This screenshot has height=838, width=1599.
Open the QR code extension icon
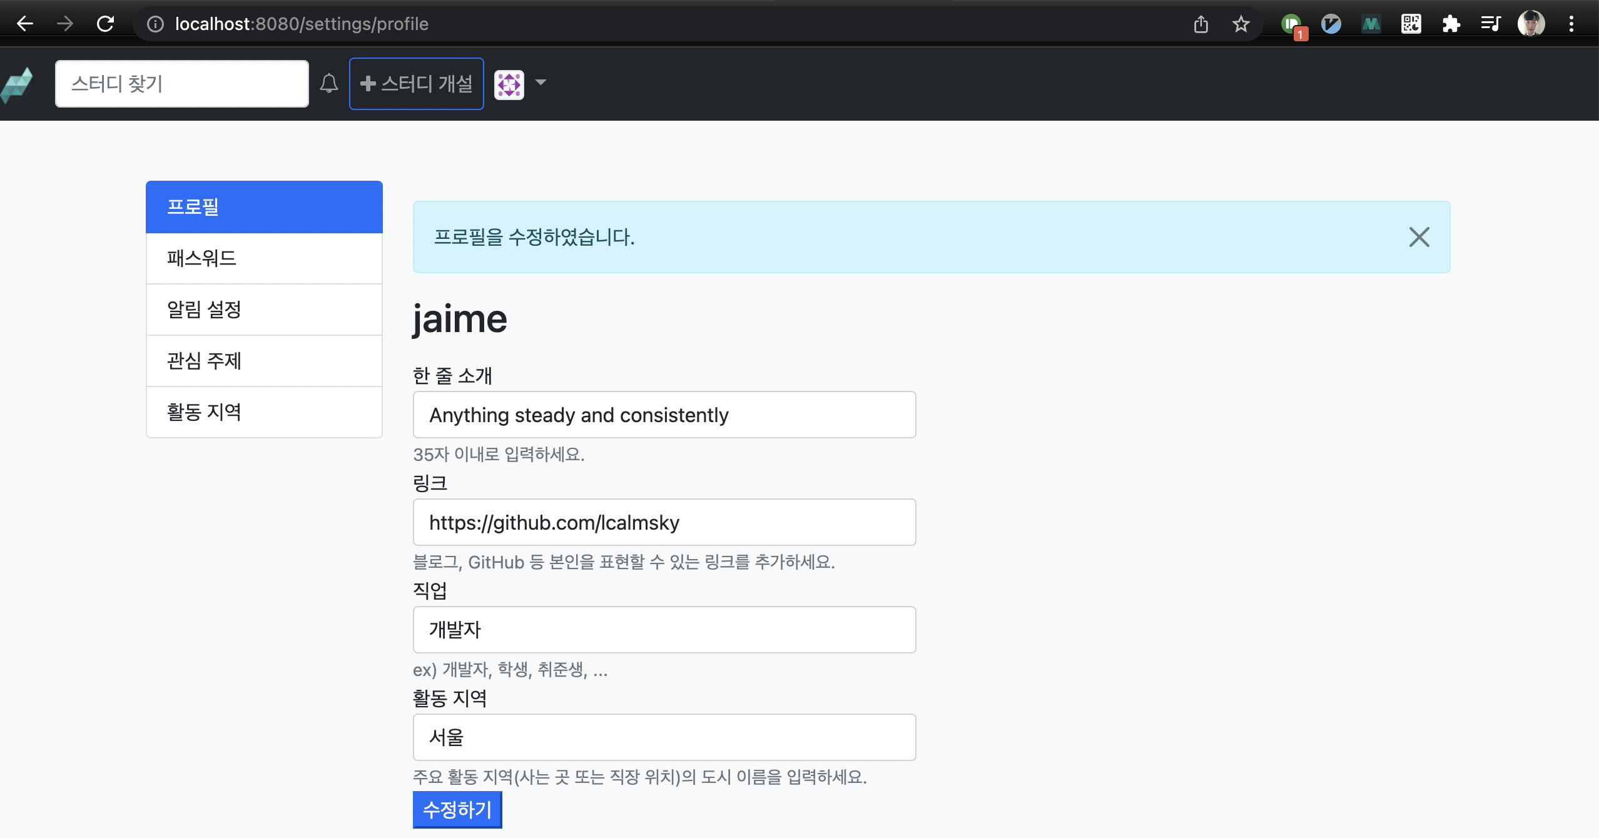[x=1411, y=24]
